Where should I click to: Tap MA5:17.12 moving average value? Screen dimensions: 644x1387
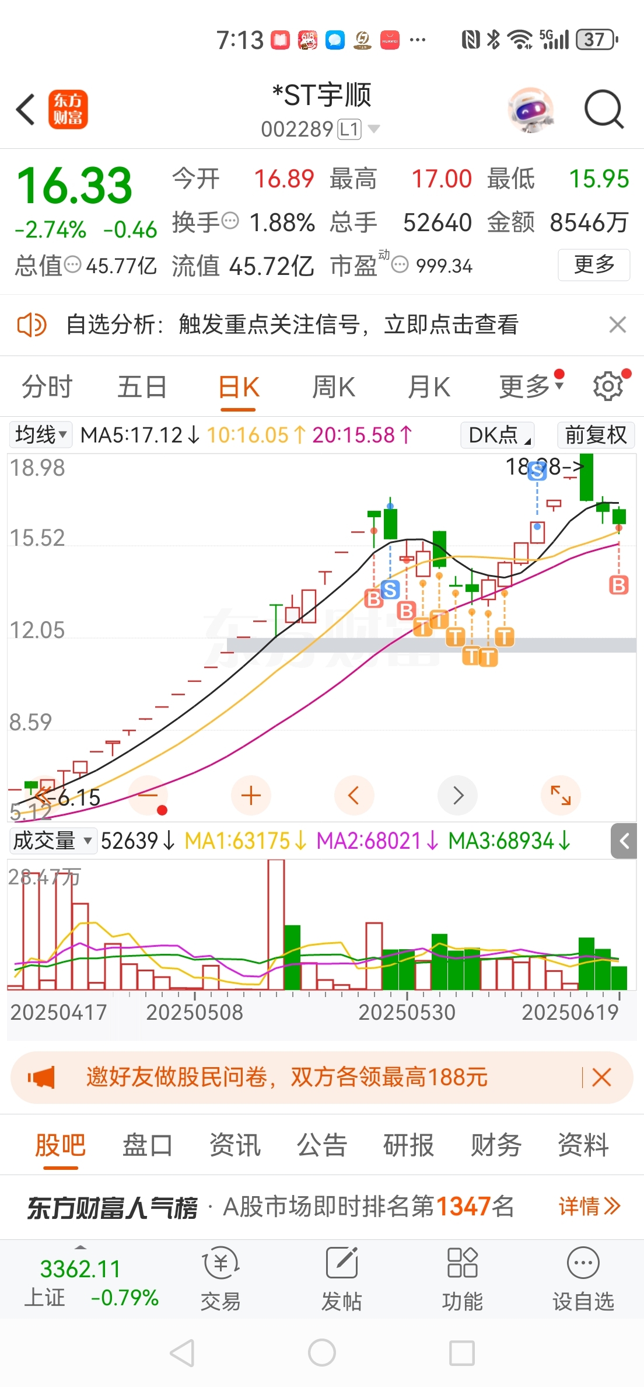pyautogui.click(x=140, y=435)
